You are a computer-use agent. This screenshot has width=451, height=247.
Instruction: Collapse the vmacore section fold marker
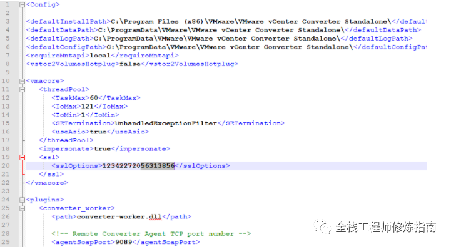(x=22, y=81)
